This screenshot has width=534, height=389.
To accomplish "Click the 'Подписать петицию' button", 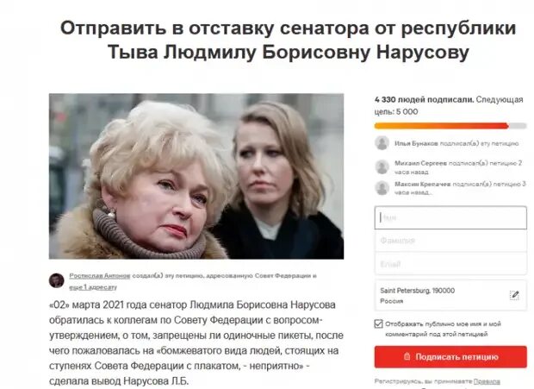I will point(450,357).
